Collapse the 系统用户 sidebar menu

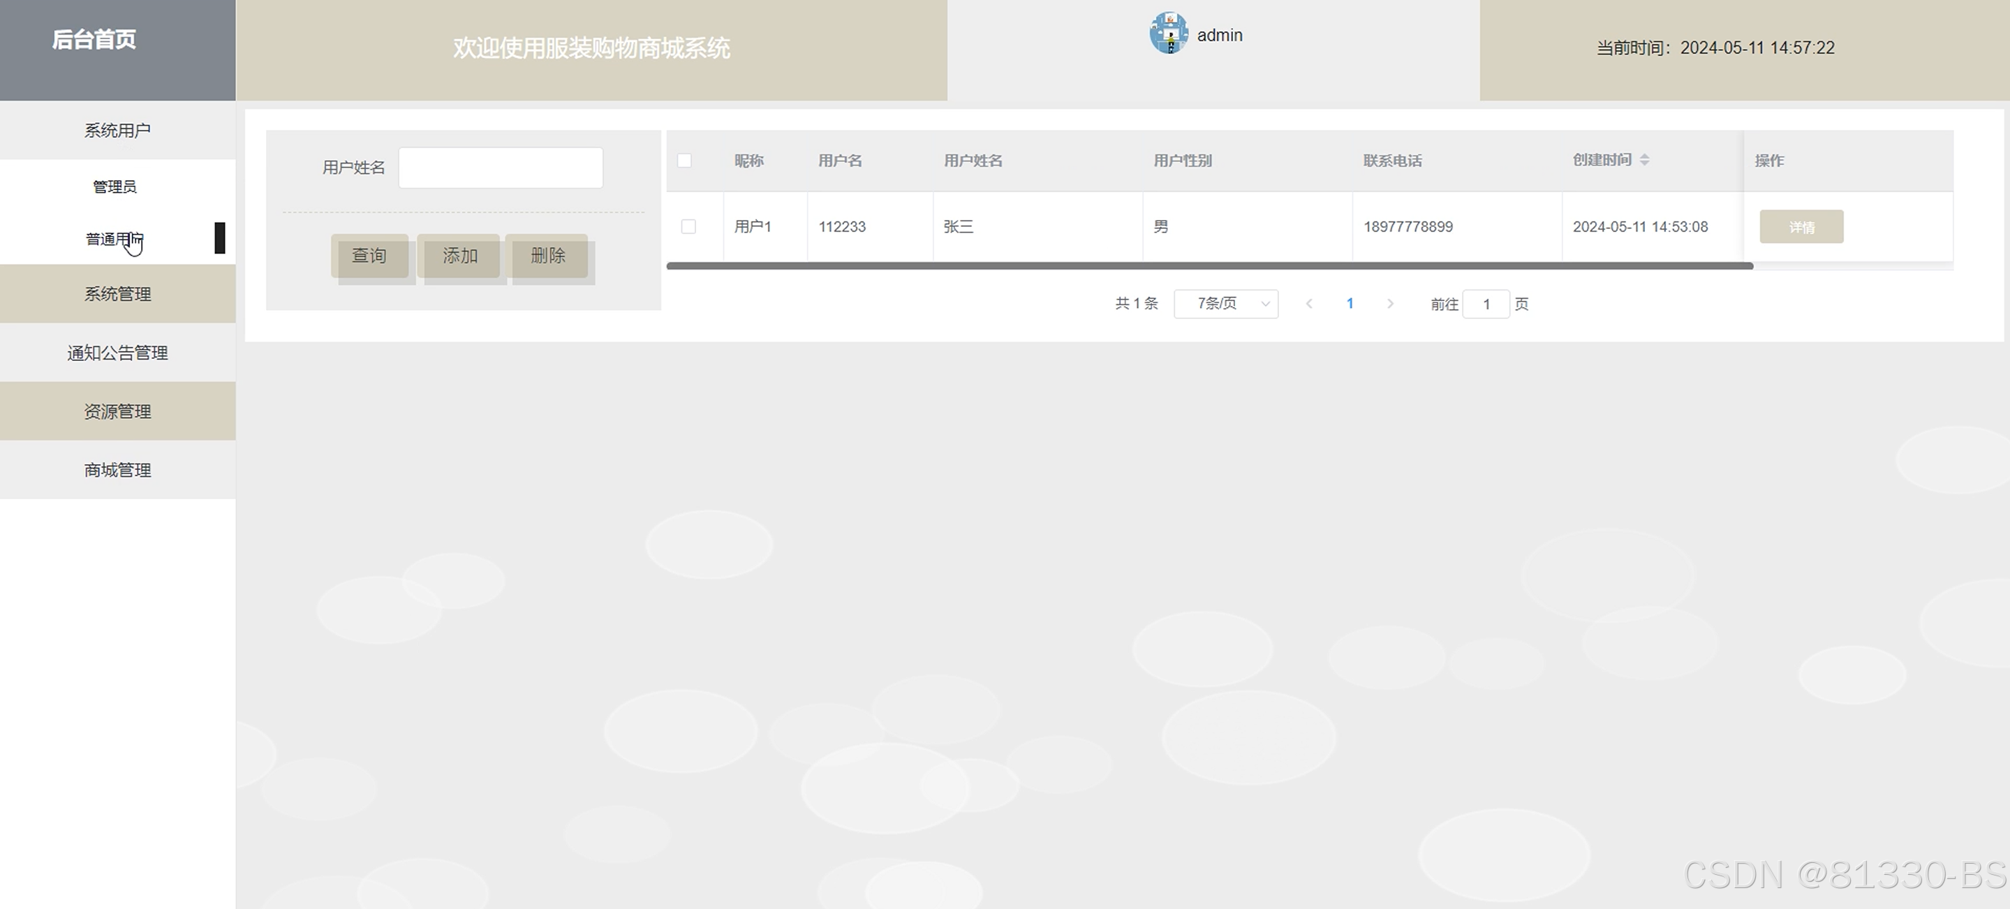click(x=118, y=131)
